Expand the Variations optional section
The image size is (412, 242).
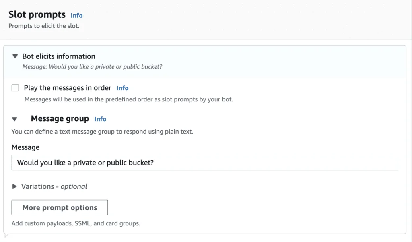click(x=14, y=186)
